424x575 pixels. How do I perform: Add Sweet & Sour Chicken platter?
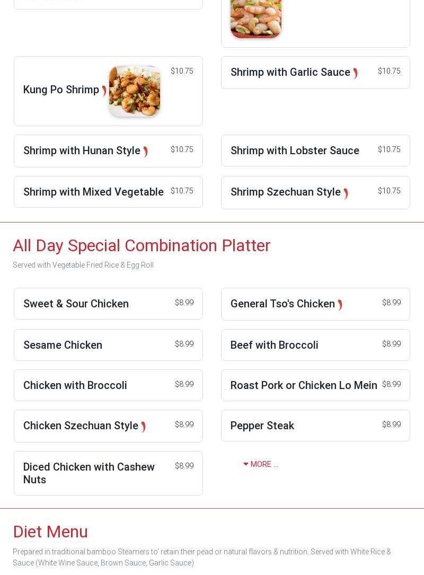coord(76,304)
